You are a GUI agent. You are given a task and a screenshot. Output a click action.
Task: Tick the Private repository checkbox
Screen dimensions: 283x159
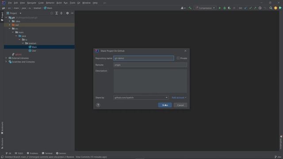point(178,58)
